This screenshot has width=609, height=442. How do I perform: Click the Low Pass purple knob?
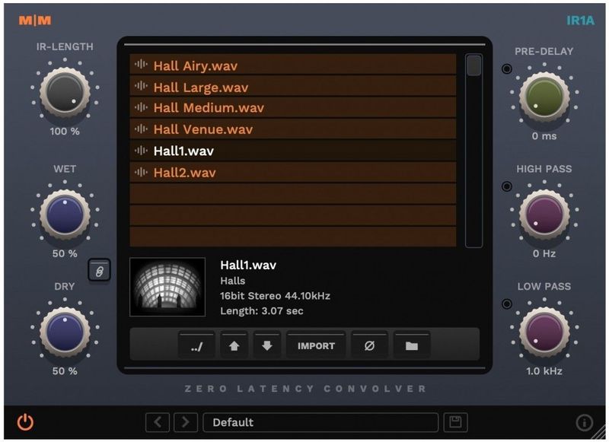pos(544,332)
